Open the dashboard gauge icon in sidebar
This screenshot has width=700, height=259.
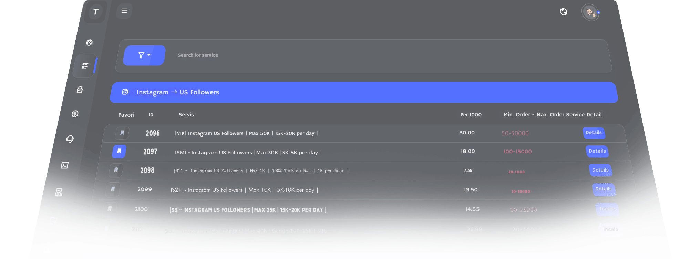click(89, 42)
